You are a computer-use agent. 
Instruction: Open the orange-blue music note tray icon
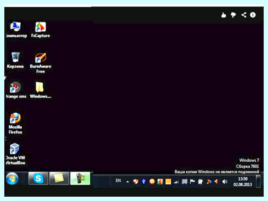click(x=208, y=182)
